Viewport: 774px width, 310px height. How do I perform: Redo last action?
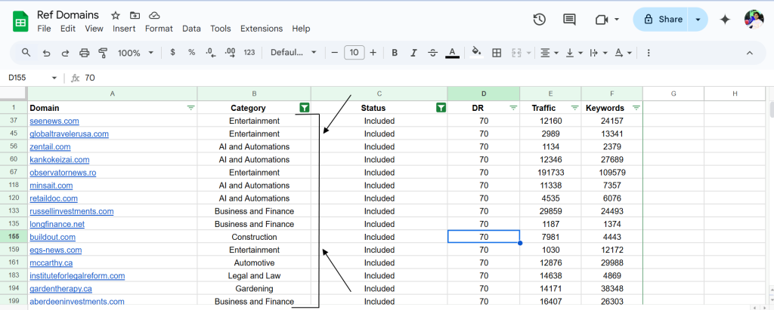click(65, 53)
